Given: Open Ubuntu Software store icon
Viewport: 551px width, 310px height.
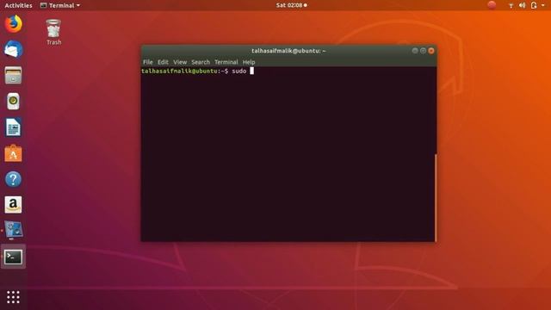Looking at the screenshot, I should pyautogui.click(x=14, y=153).
